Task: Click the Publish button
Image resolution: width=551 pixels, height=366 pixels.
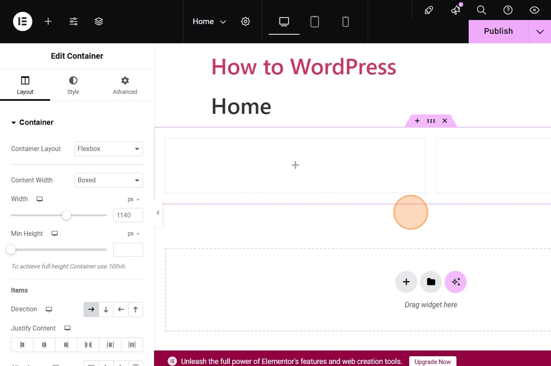Action: (x=498, y=32)
